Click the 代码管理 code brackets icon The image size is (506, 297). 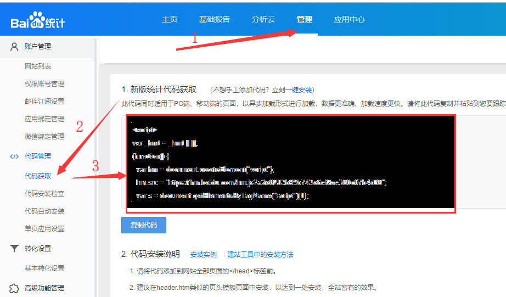14,156
